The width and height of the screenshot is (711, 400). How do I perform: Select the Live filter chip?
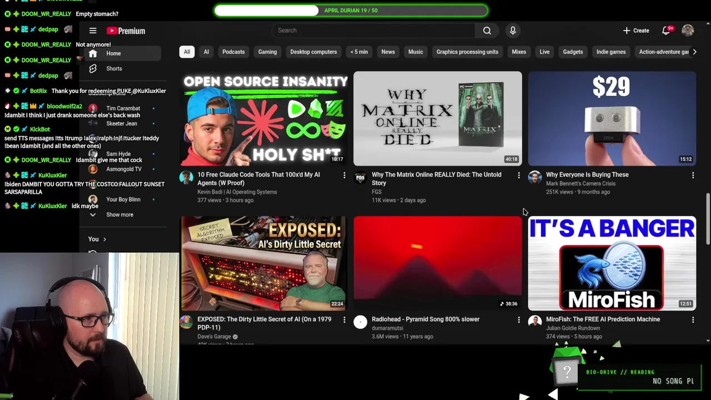click(544, 52)
